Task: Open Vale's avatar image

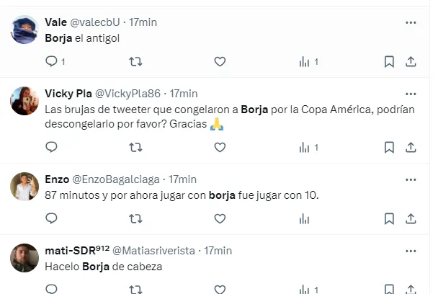Action: coord(24,30)
